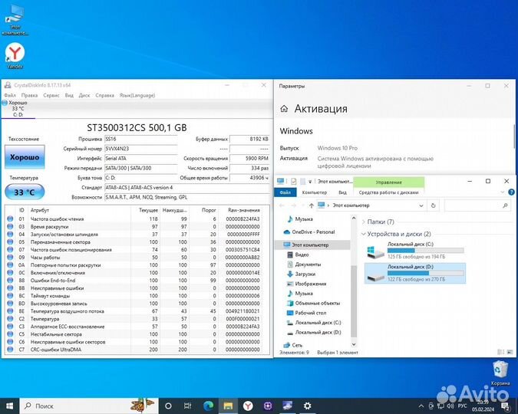Switch to CrystalDiskInfo taskbar icon
The height and width of the screenshot is (414, 518).
tap(288, 406)
